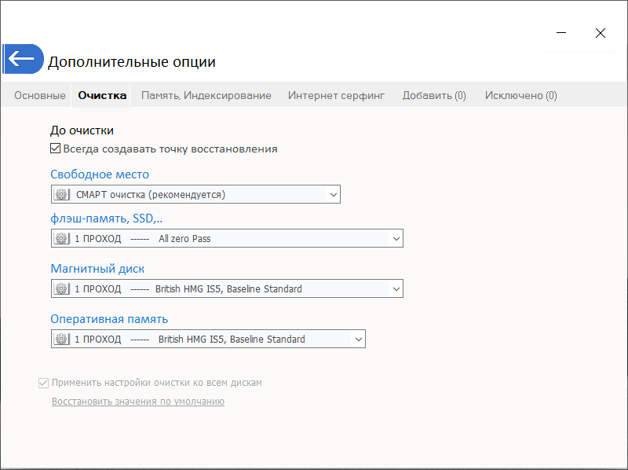Click the gear icon beside the flash/SSD wipe method

[61, 238]
